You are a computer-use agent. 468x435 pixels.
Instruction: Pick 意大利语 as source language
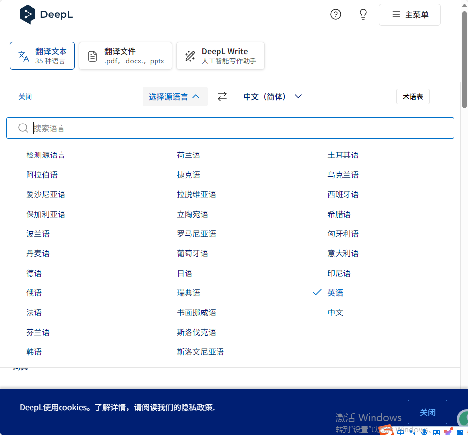point(343,253)
